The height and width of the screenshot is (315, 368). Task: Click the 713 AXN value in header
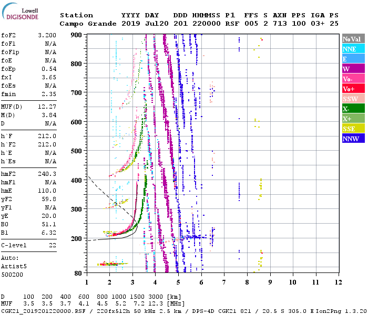[280, 24]
